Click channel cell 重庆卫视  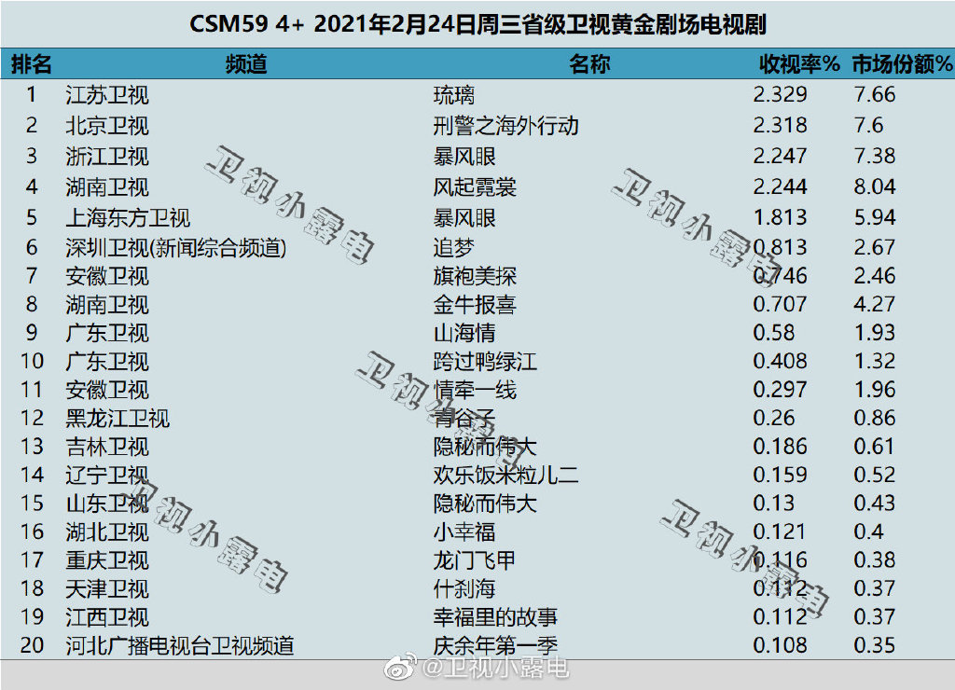click(107, 559)
